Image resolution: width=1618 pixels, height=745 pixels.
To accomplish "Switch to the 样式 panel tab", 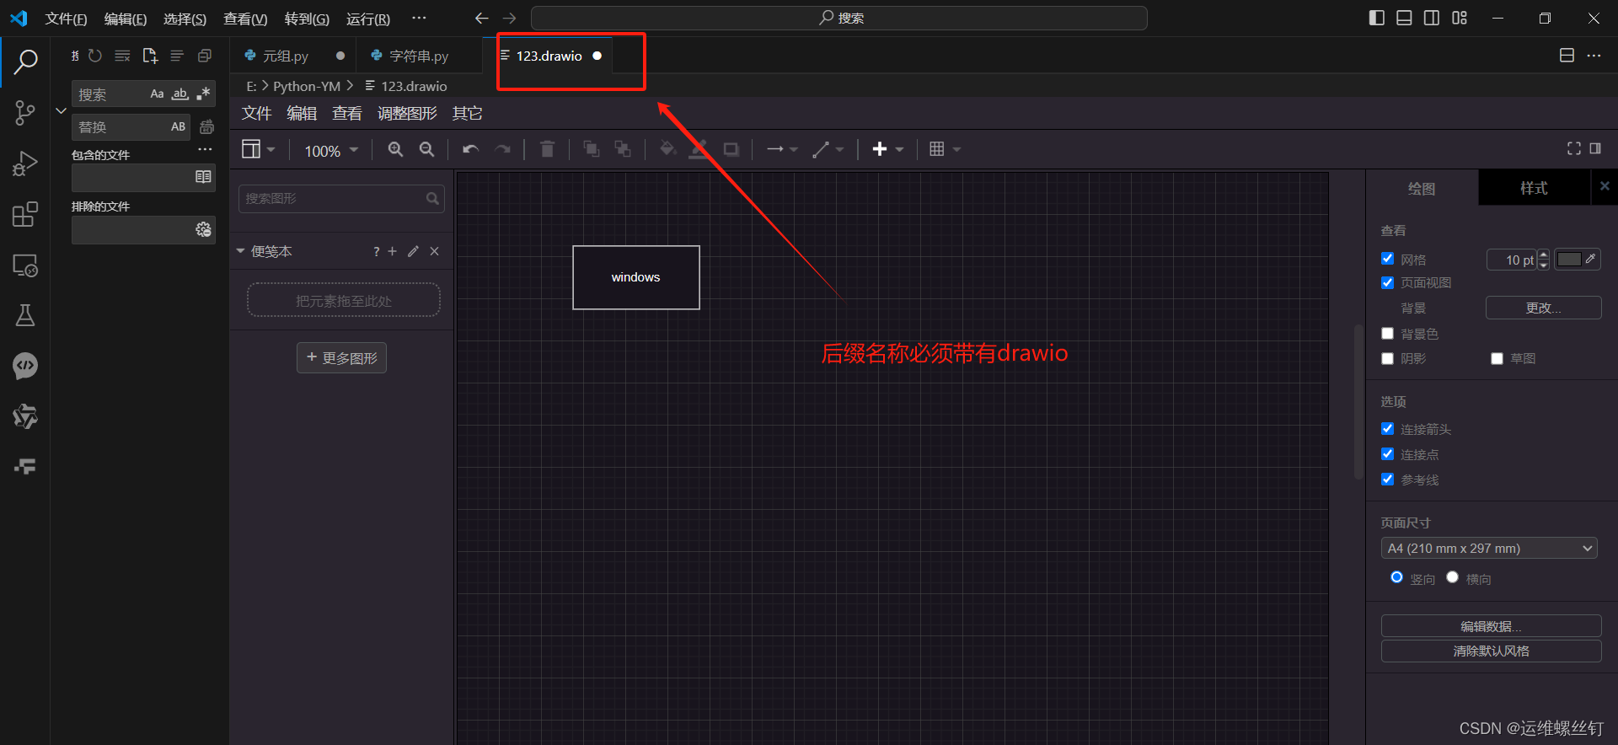I will 1534,188.
